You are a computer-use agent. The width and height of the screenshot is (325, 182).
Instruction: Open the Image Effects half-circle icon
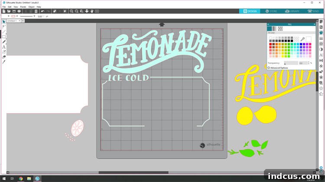pos(321,49)
